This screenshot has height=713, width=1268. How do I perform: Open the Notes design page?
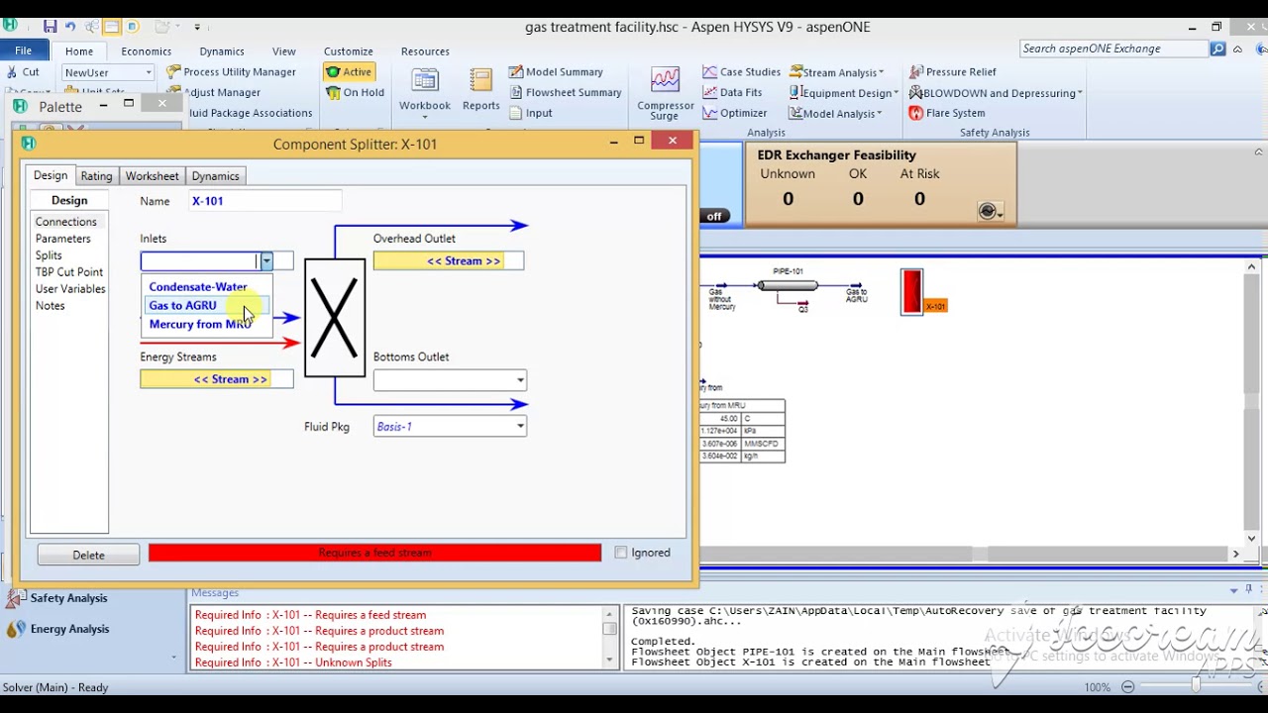[x=50, y=306]
